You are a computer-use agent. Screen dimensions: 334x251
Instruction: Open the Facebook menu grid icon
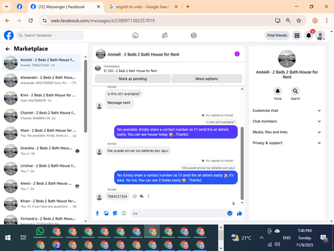pos(297,35)
